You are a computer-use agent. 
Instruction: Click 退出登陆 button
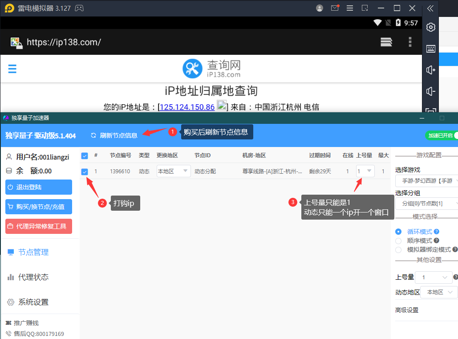pyautogui.click(x=39, y=187)
